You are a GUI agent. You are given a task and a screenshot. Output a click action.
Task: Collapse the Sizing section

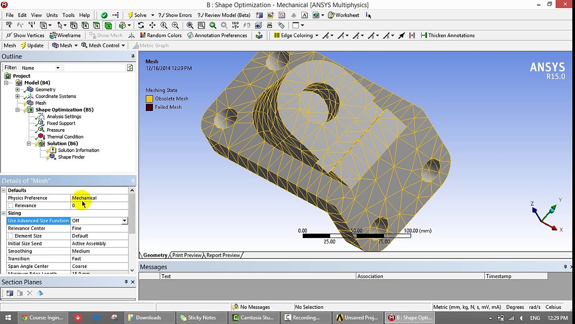pos(4,213)
